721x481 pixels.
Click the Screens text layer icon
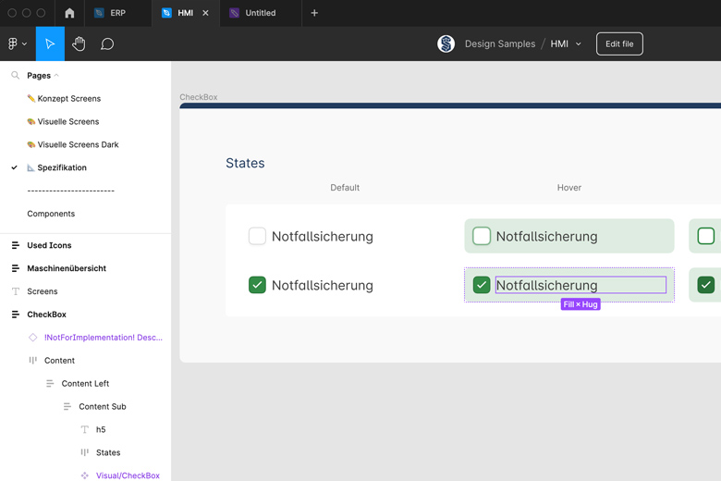(x=15, y=291)
